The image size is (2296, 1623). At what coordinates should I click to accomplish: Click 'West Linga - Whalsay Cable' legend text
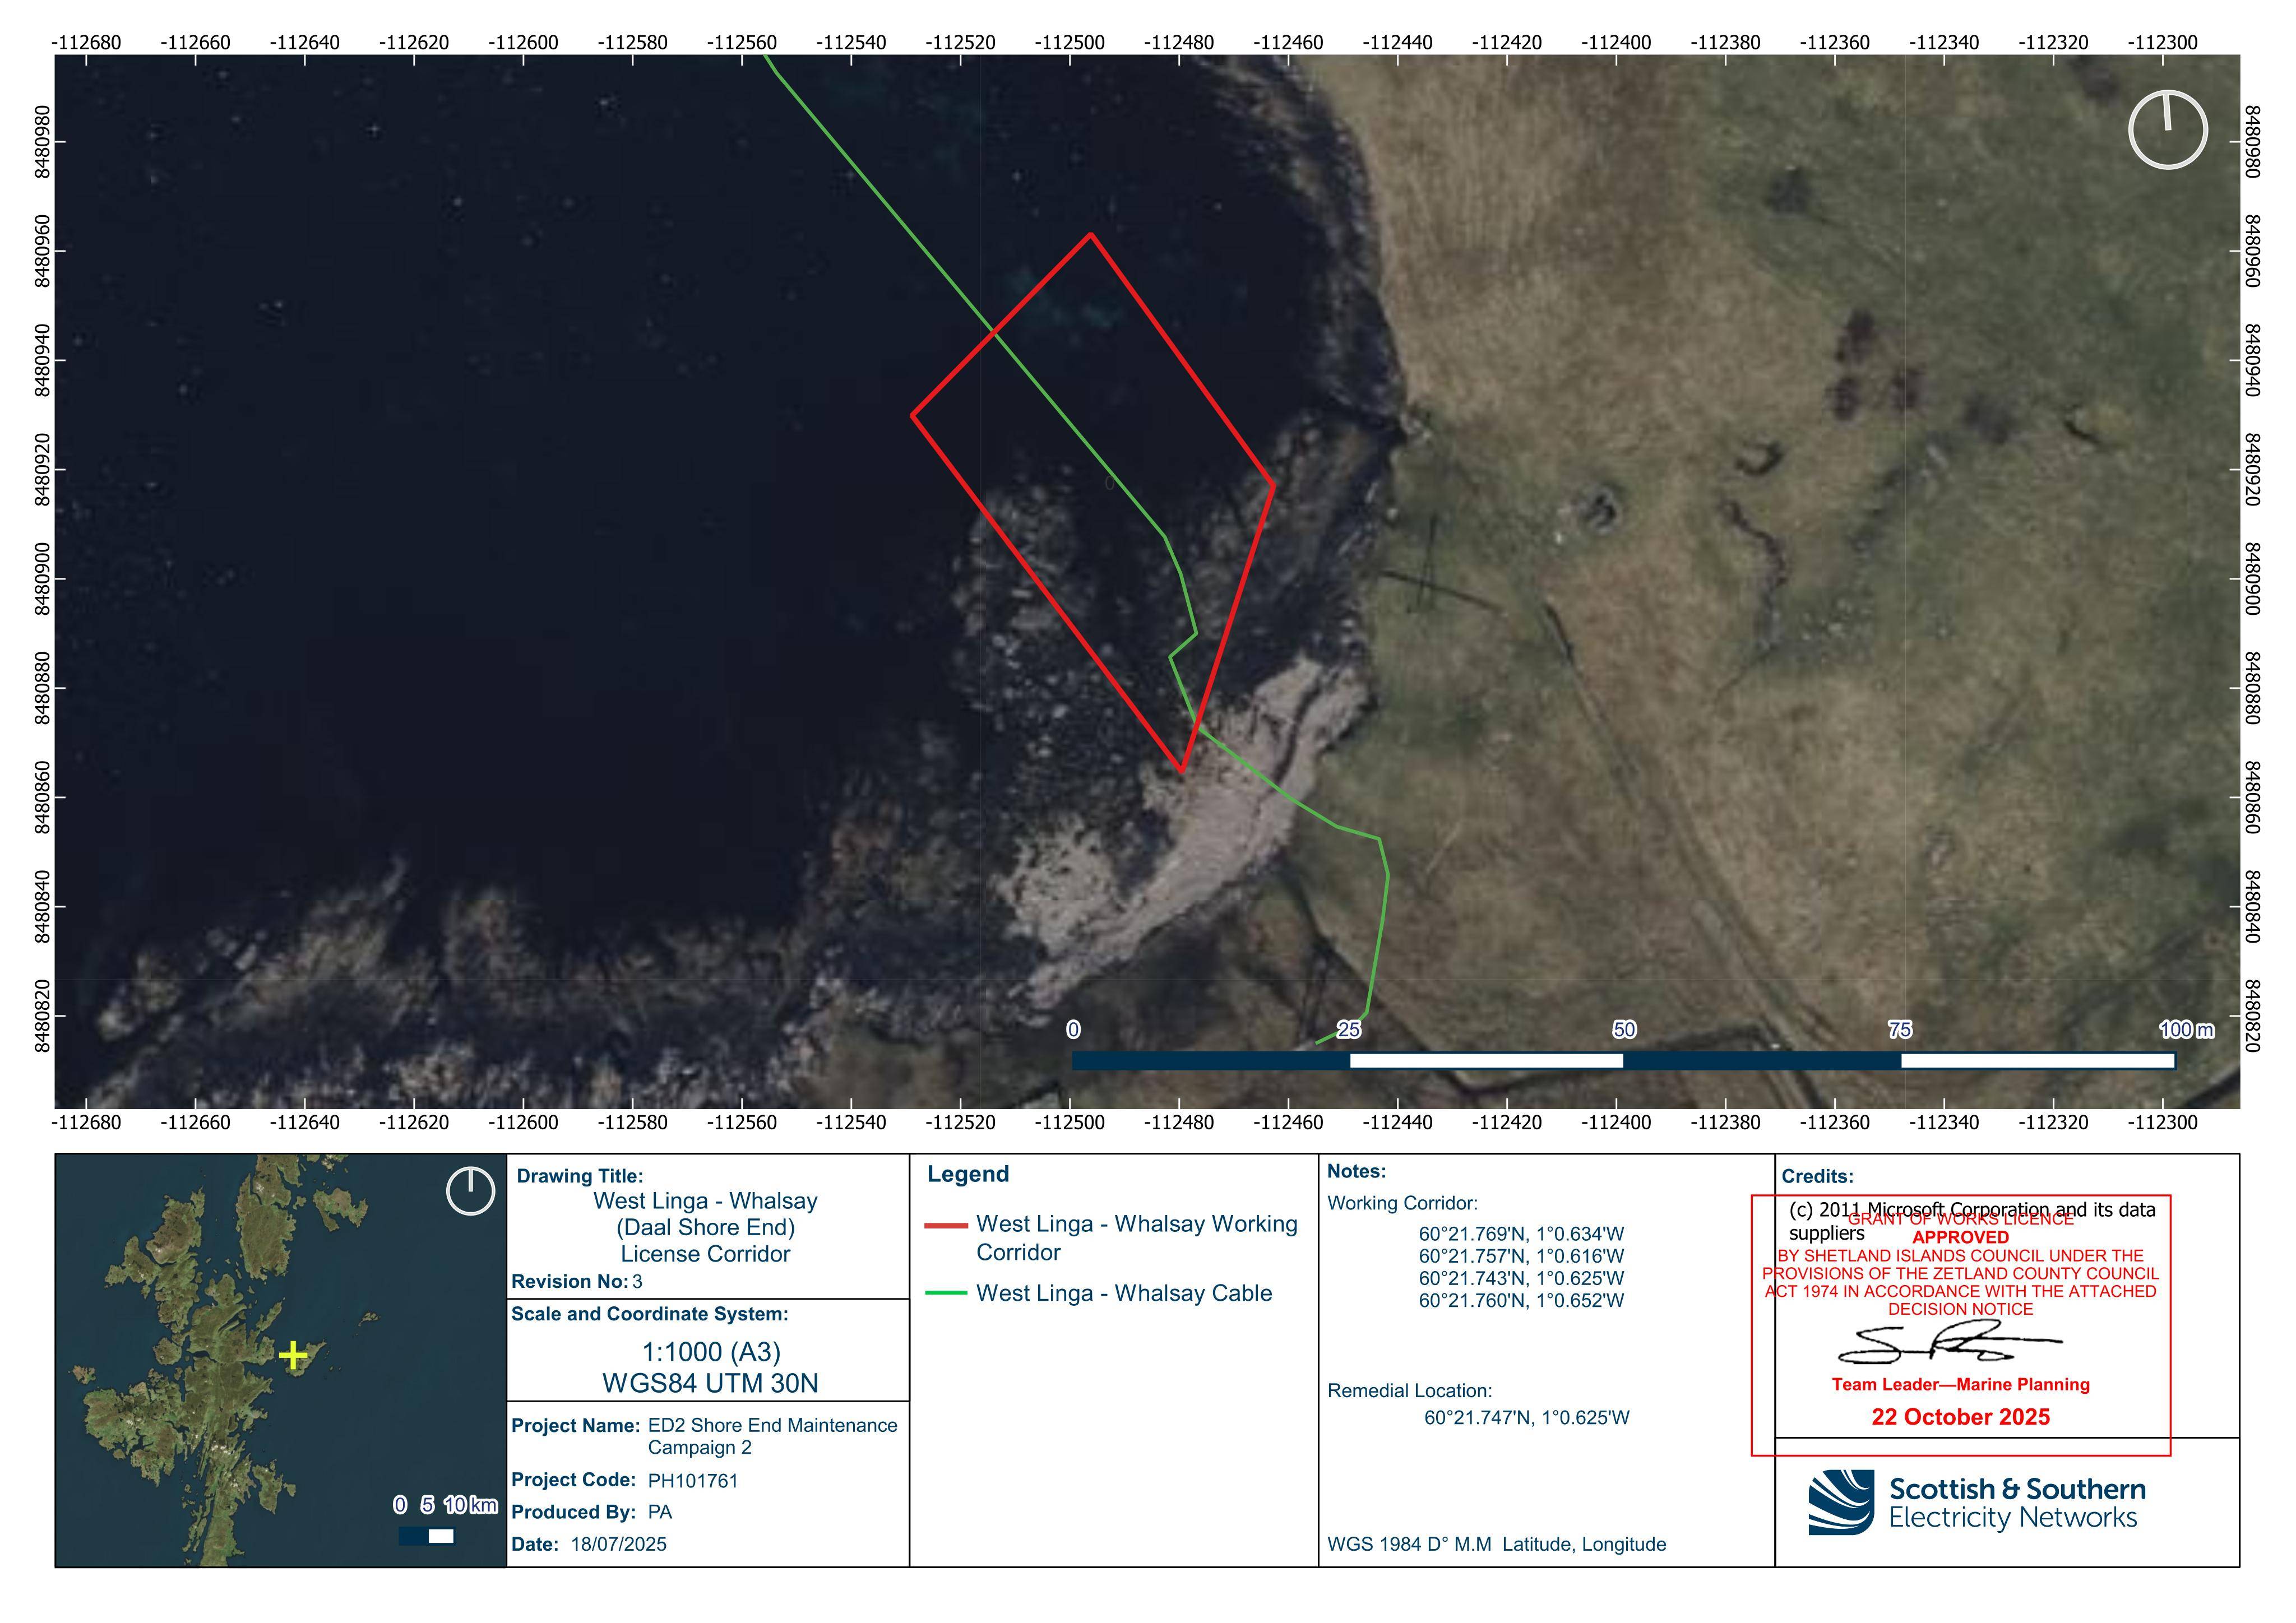coord(1124,1293)
